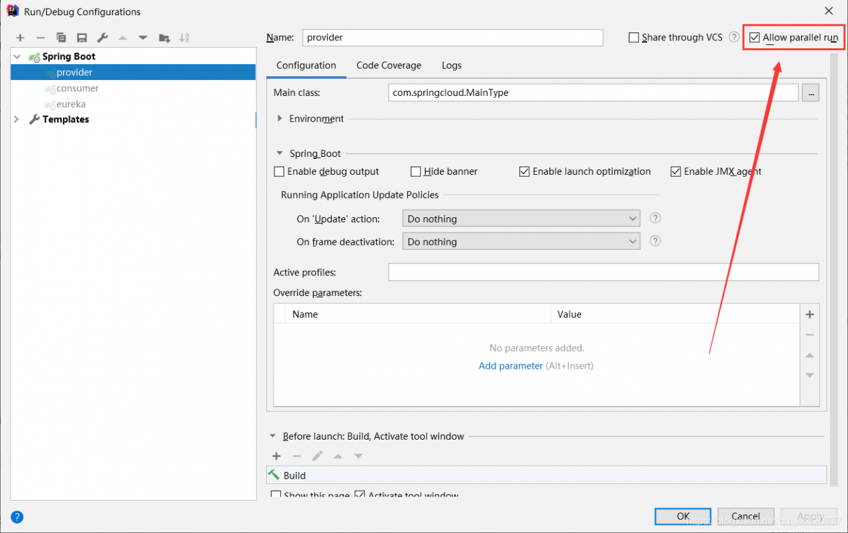
Task: Click Main class input field
Action: click(594, 93)
